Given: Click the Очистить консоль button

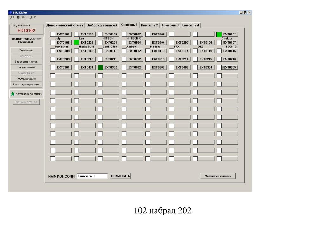Looking at the screenshot, I should [218, 176].
